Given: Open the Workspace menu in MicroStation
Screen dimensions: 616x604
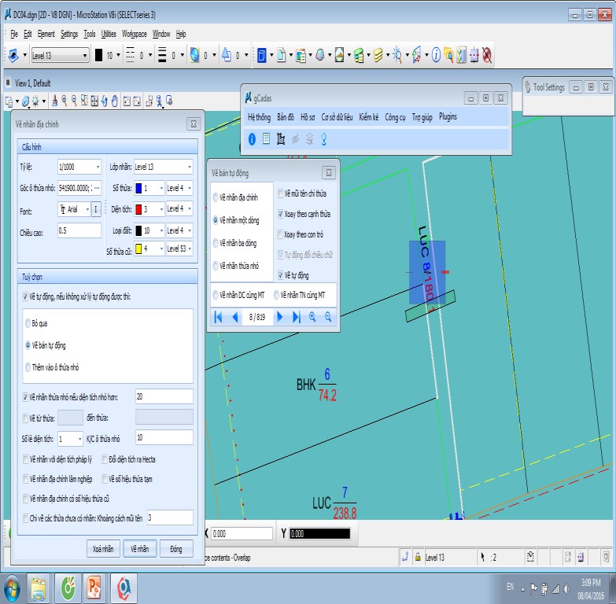Looking at the screenshot, I should 134,34.
